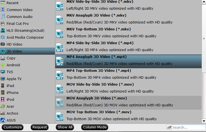Click the eraser icon beside Search field

coord(169,127)
